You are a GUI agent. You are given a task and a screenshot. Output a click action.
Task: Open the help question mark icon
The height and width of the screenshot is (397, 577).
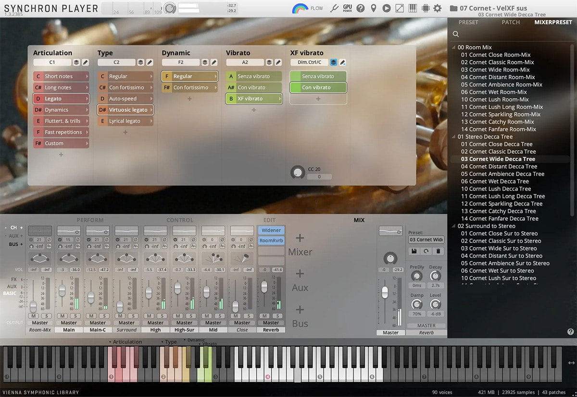coord(360,8)
